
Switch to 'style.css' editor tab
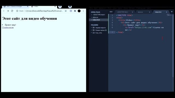click(140, 12)
